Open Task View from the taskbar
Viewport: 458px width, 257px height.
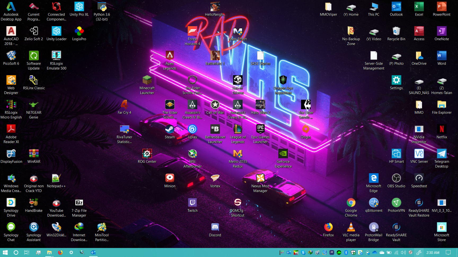pyautogui.click(x=27, y=253)
